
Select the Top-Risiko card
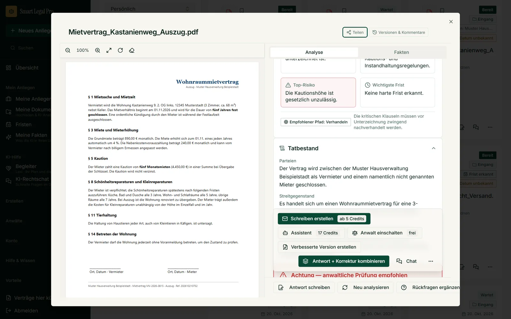tap(318, 93)
